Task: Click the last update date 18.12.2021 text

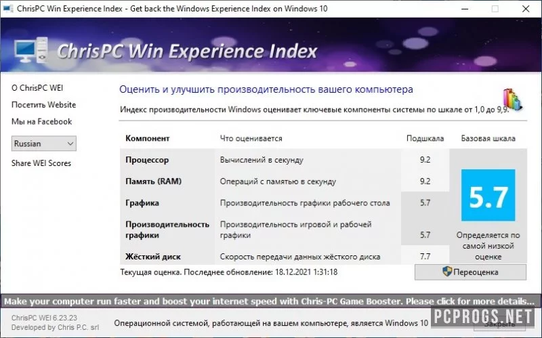Action: (306, 272)
